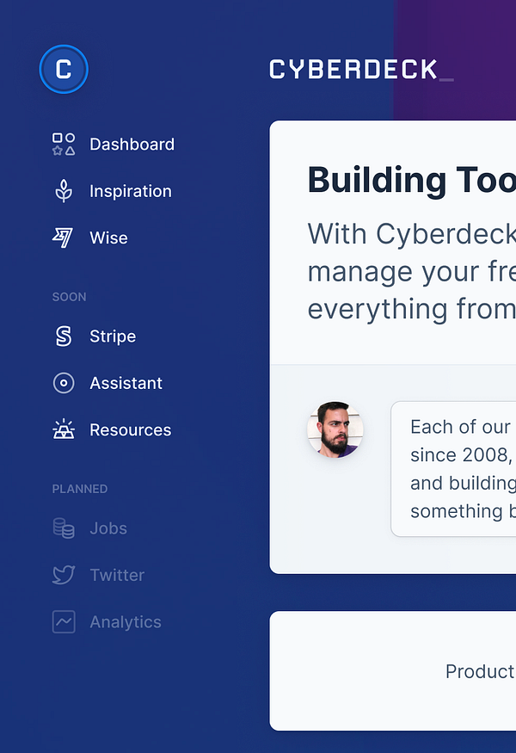516x753 pixels.
Task: Select the planned Jobs item label
Action: click(108, 528)
